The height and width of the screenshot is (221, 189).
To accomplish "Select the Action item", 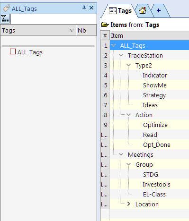I will 144,115.
